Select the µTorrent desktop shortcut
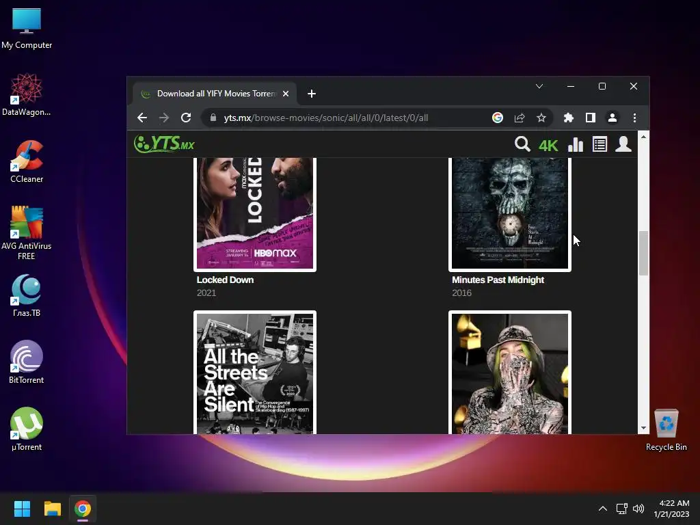Screen dimensions: 700x525 27,430
